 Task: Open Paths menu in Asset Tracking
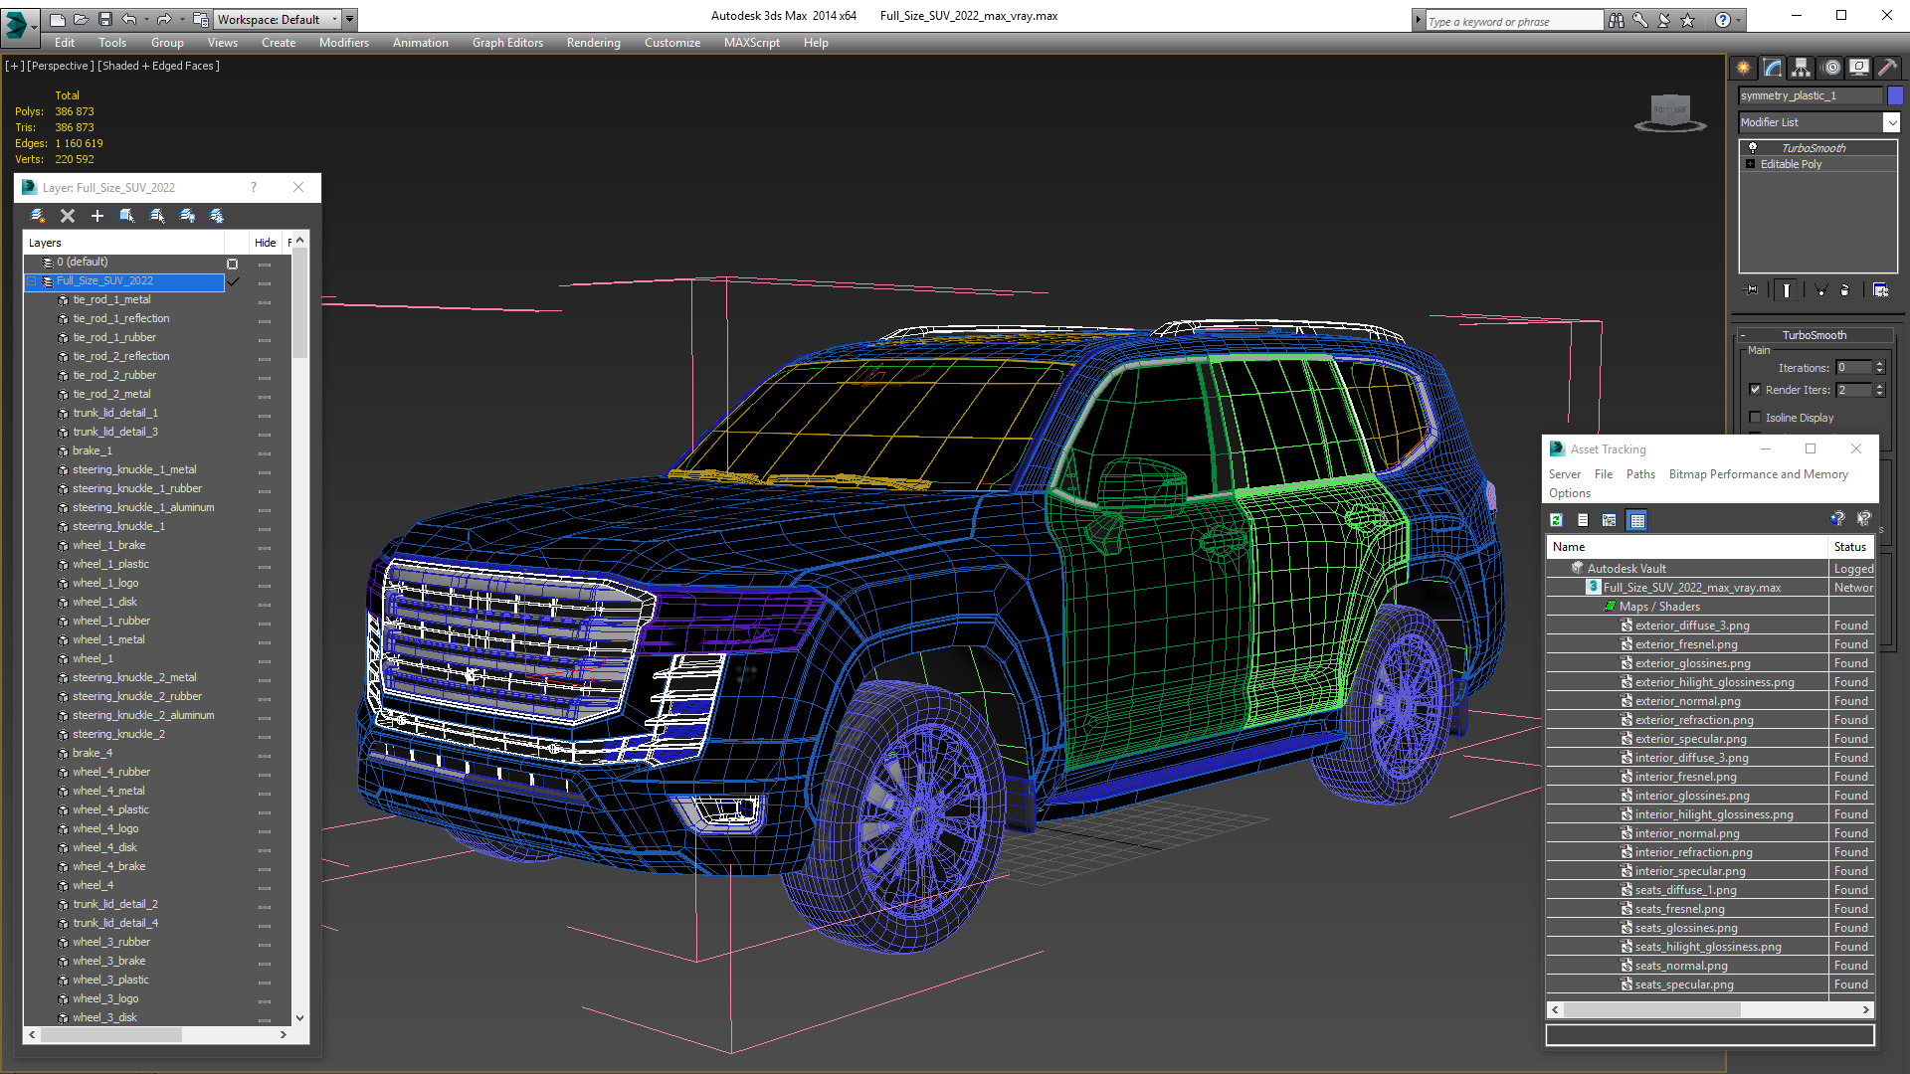pos(1639,474)
